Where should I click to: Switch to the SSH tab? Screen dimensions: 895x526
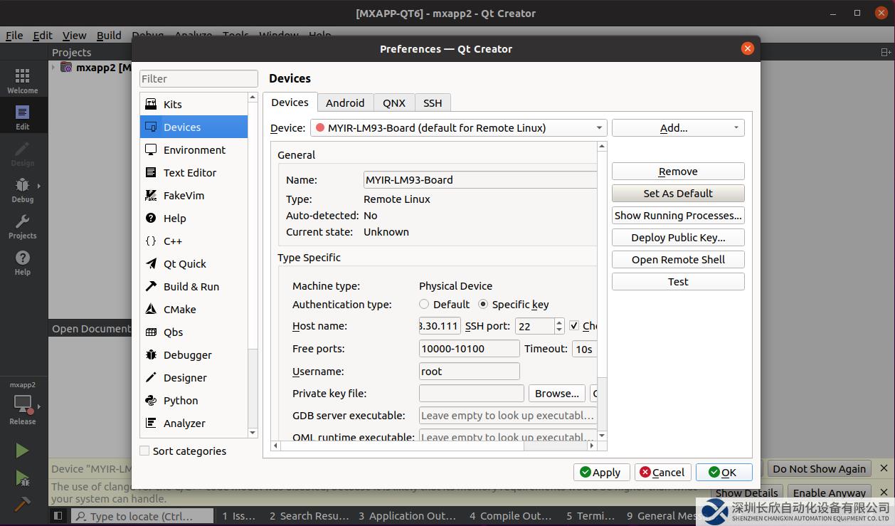pyautogui.click(x=433, y=102)
